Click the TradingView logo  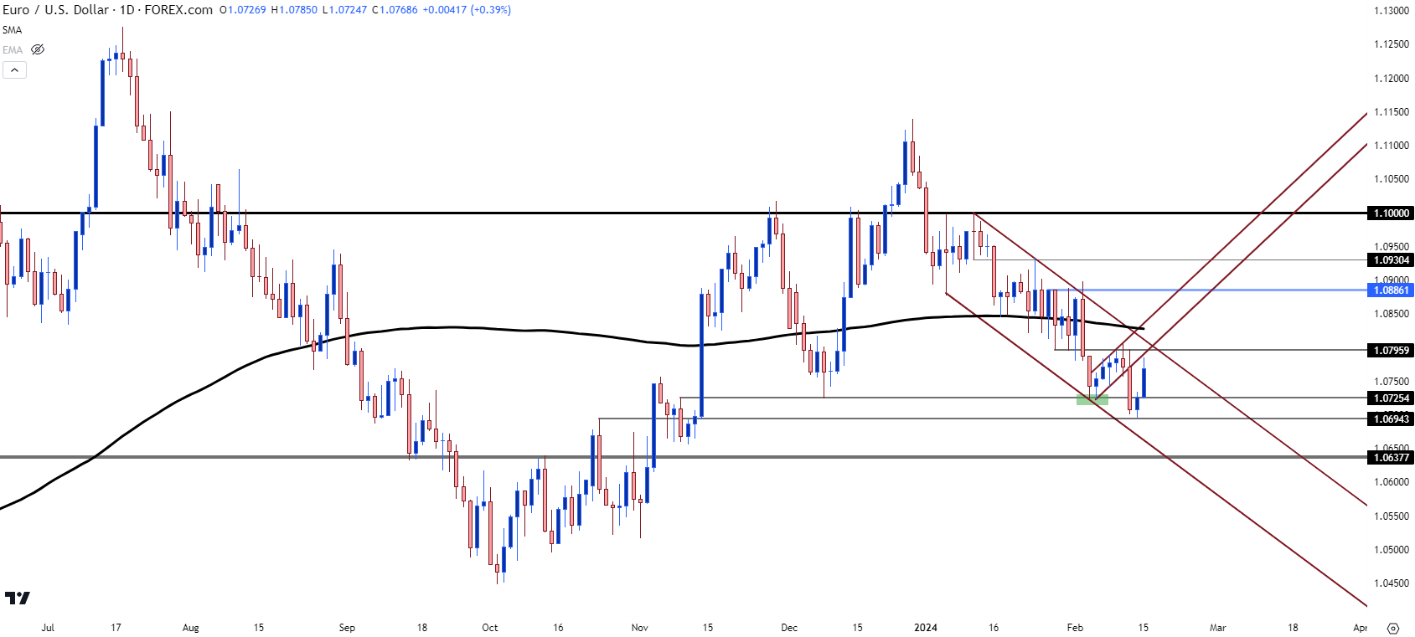[x=18, y=598]
